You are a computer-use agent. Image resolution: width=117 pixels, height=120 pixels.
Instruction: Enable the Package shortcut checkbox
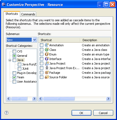pos(41,72)
